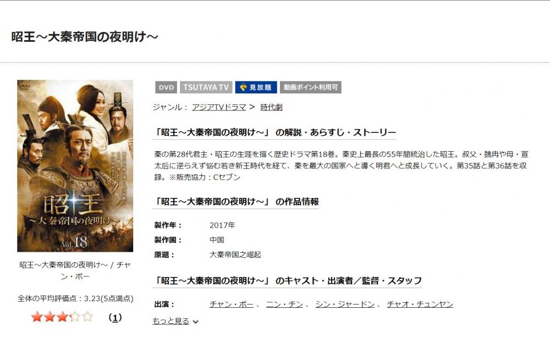Open actor チャン・ボー link
This screenshot has height=343, width=550.
tap(232, 304)
